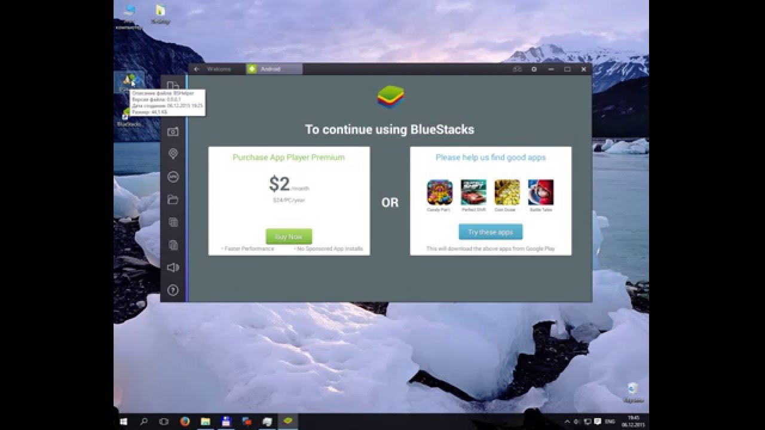
Task: Open the action center notification icon
Action: (x=597, y=422)
